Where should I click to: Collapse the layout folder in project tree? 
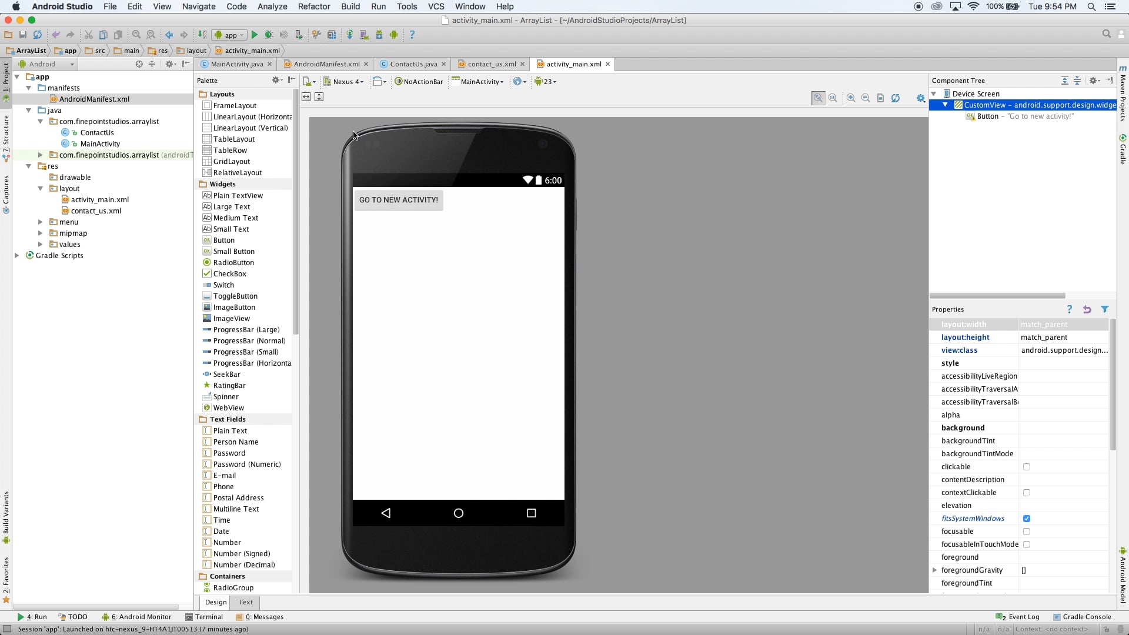point(41,188)
